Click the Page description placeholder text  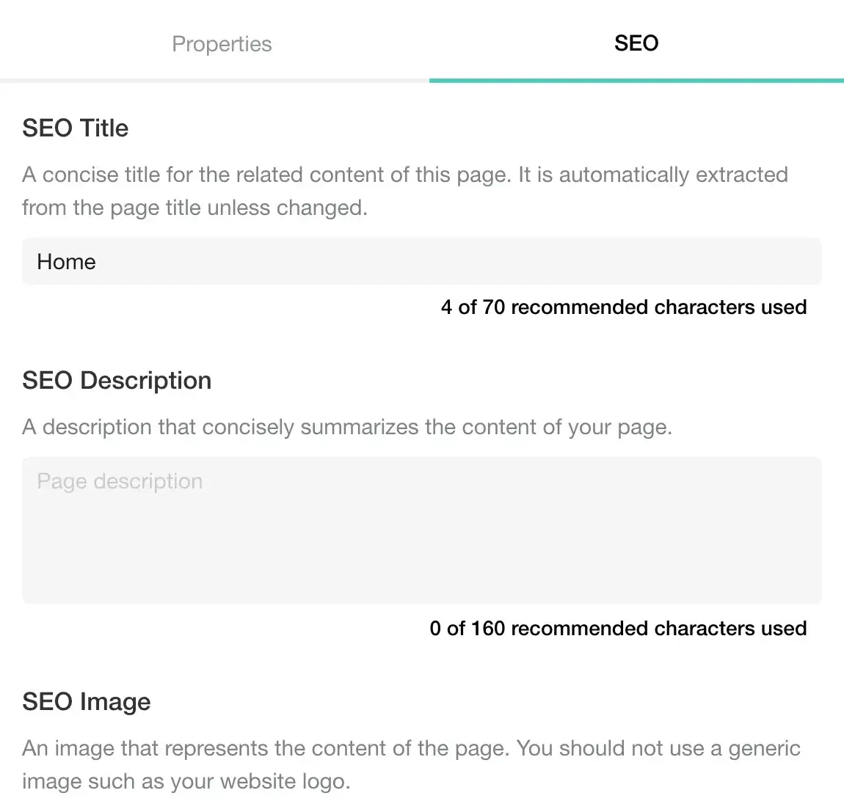[x=120, y=481]
